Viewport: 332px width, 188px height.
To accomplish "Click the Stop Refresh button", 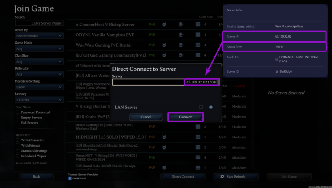I will (x=236, y=177).
